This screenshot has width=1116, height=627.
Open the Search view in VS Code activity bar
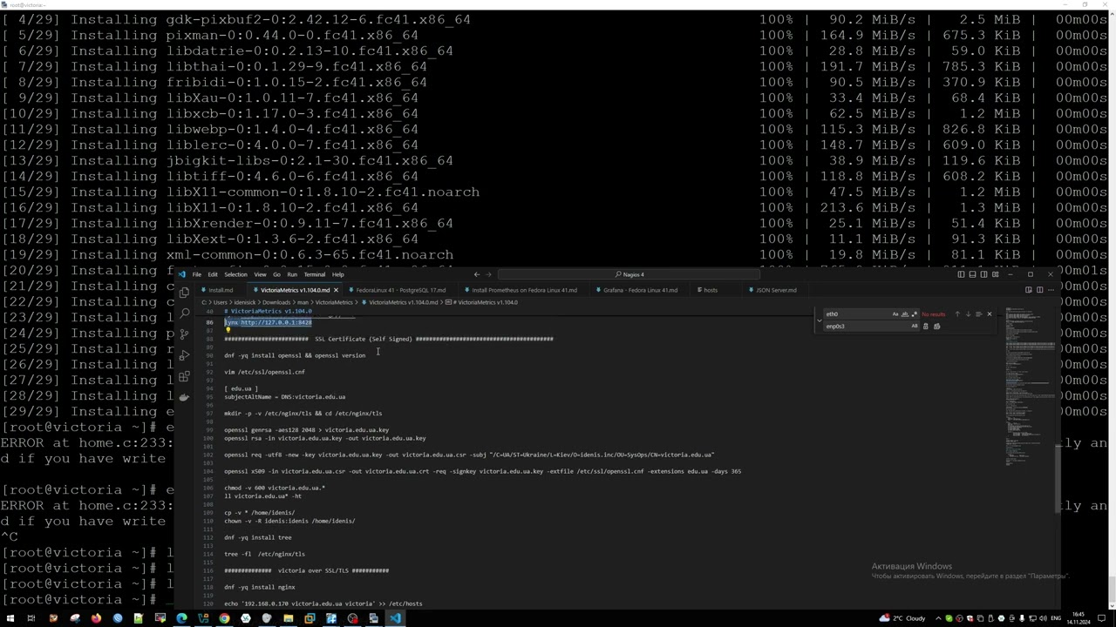(184, 313)
